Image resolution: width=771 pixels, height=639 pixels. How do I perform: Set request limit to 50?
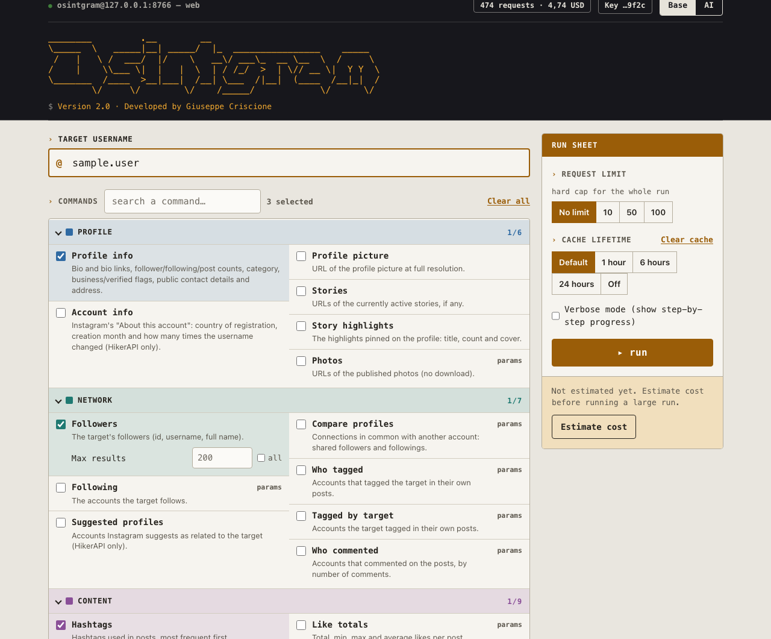(x=632, y=212)
